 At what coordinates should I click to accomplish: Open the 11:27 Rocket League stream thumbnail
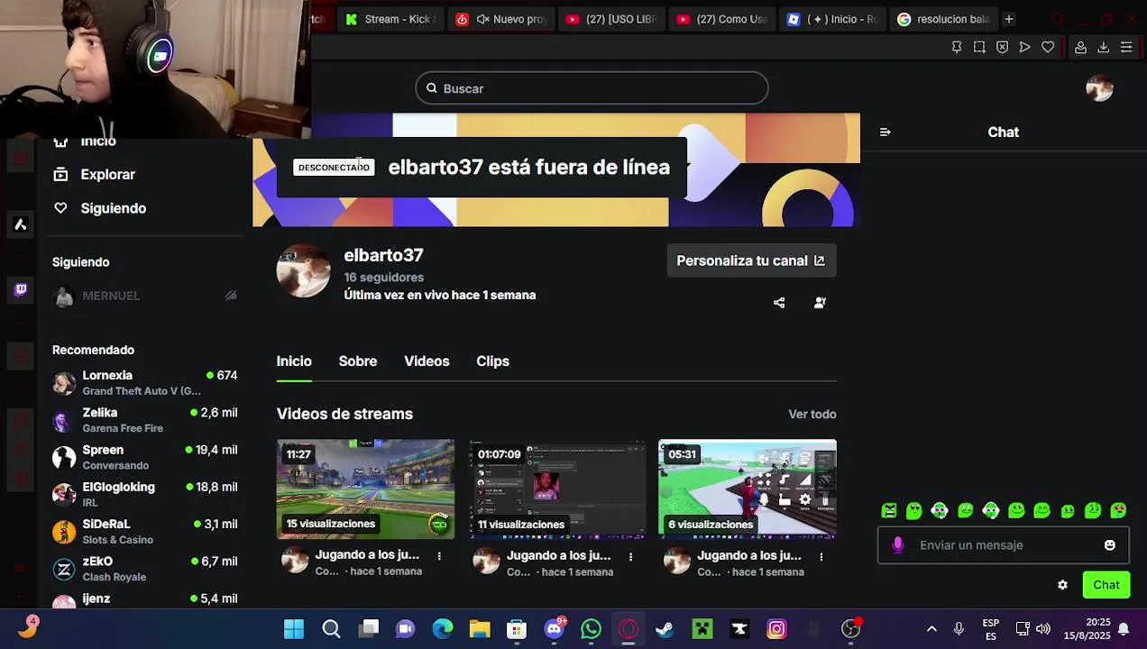coord(365,489)
